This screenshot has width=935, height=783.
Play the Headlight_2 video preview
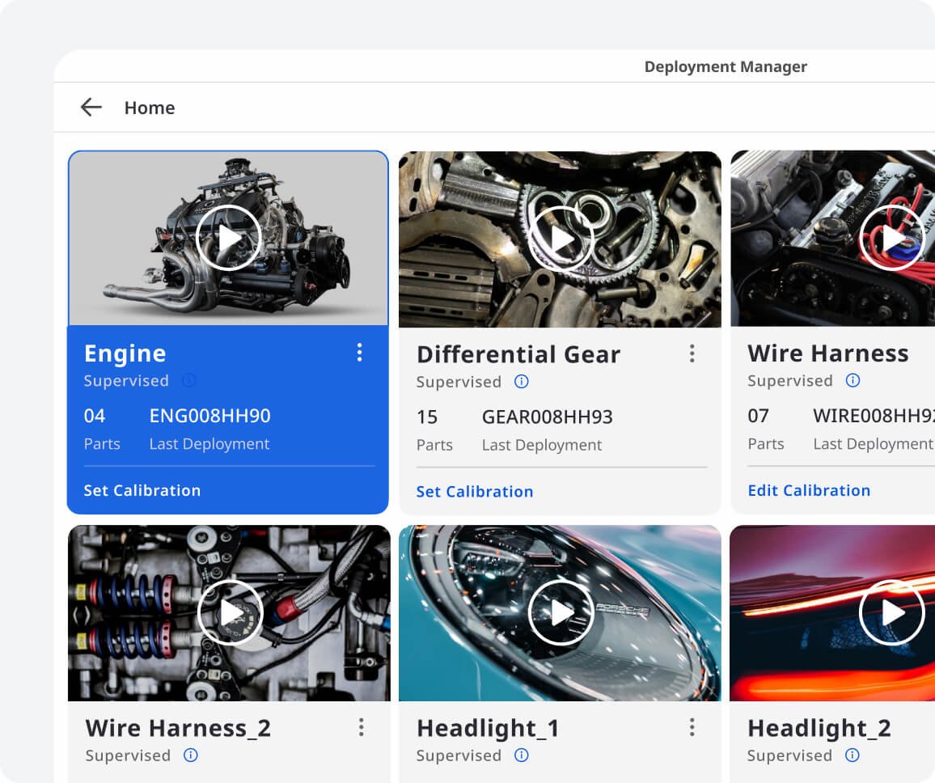coord(891,612)
